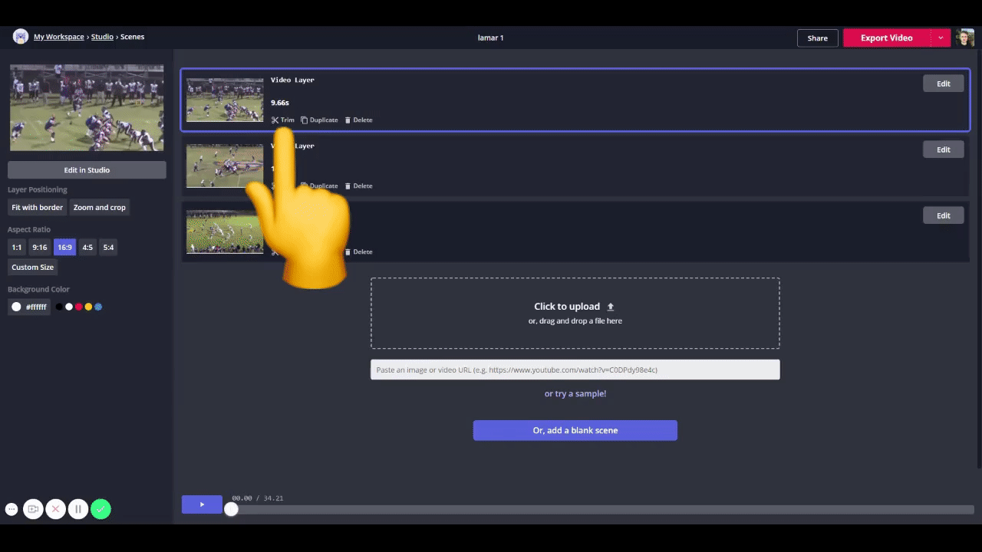
Task: Edit the third video layer
Action: 944,215
